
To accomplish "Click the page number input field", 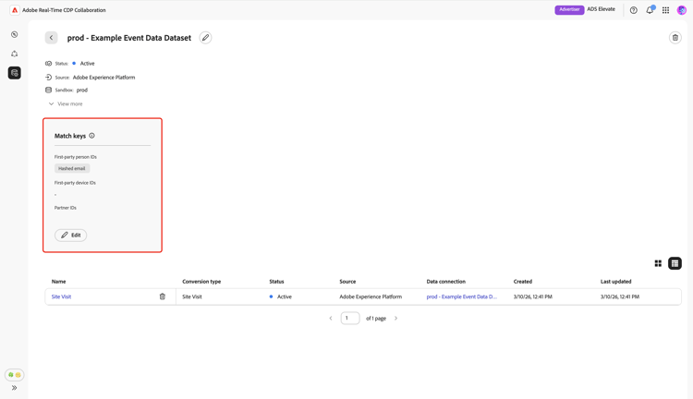I will point(350,318).
